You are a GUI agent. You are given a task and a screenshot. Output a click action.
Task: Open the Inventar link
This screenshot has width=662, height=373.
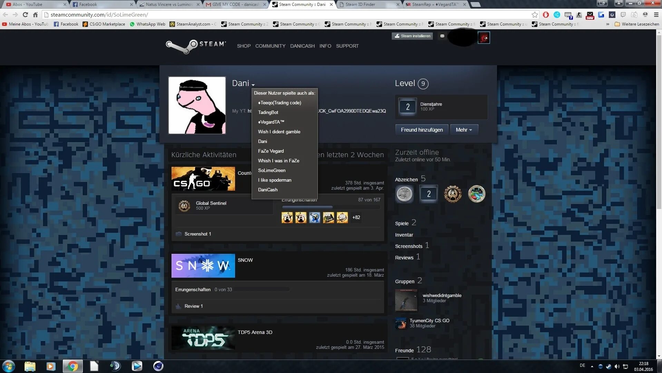(404, 235)
